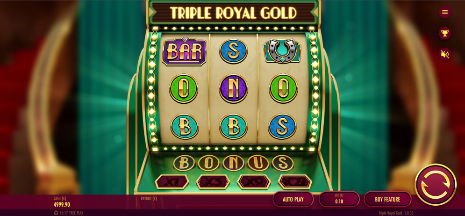The height and width of the screenshot is (216, 465).
Task: Click the X9 multiplier badge
Action: [254, 181]
